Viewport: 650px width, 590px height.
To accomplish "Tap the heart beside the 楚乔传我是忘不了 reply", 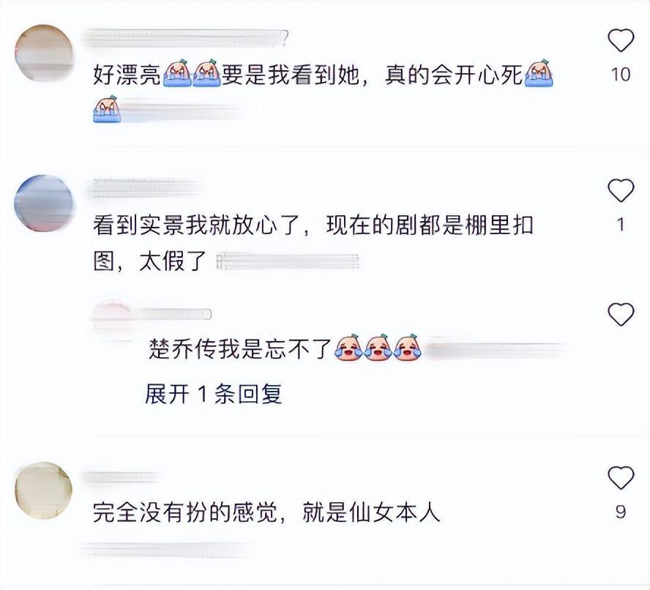I will (x=621, y=314).
